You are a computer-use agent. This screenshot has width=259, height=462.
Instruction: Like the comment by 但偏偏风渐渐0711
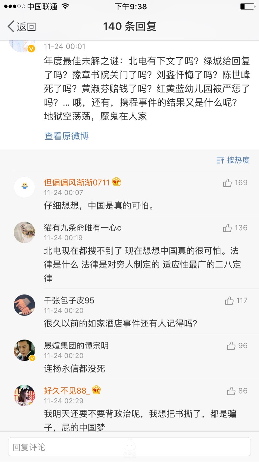coord(227,183)
